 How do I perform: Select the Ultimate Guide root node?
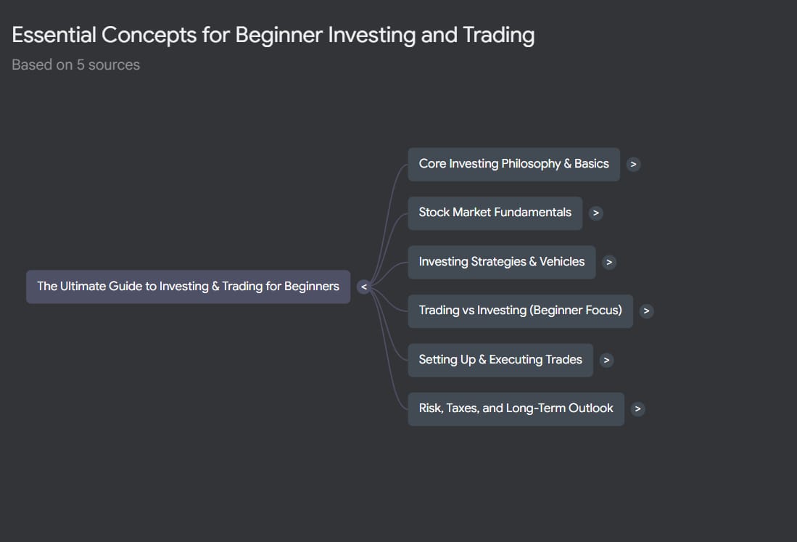pyautogui.click(x=188, y=287)
